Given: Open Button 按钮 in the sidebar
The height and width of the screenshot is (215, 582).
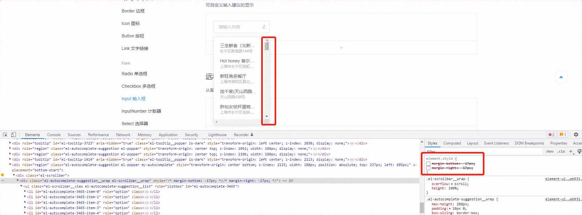Looking at the screenshot, I should (x=133, y=36).
